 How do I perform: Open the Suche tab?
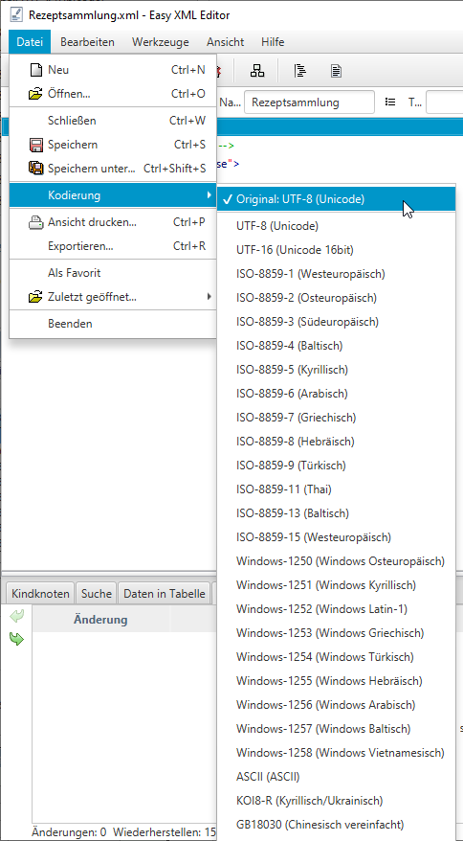pyautogui.click(x=97, y=594)
